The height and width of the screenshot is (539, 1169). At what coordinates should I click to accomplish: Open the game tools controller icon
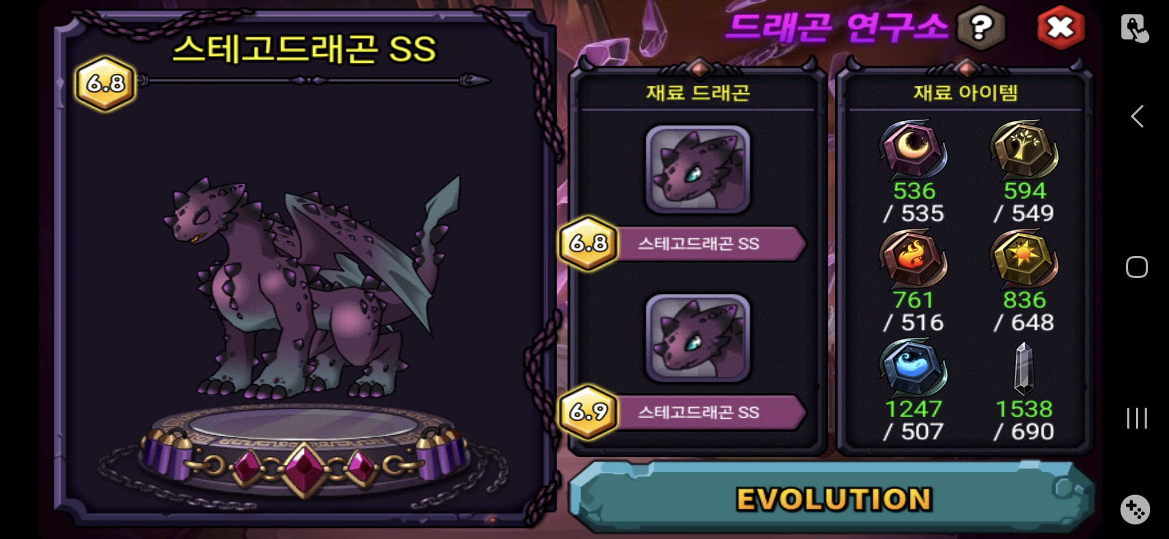click(1135, 510)
